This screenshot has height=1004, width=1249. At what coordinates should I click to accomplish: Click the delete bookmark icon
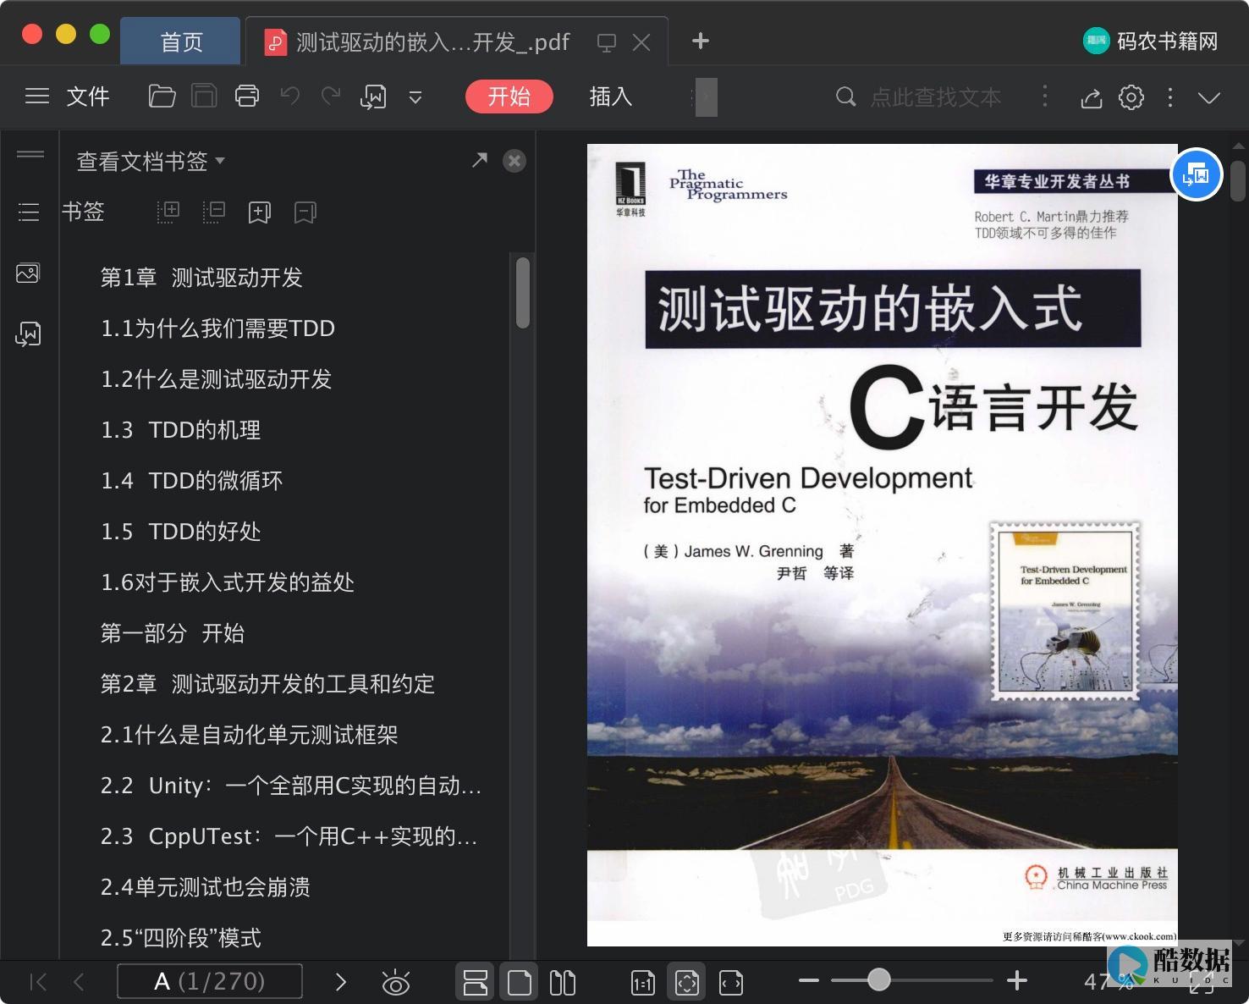[305, 212]
